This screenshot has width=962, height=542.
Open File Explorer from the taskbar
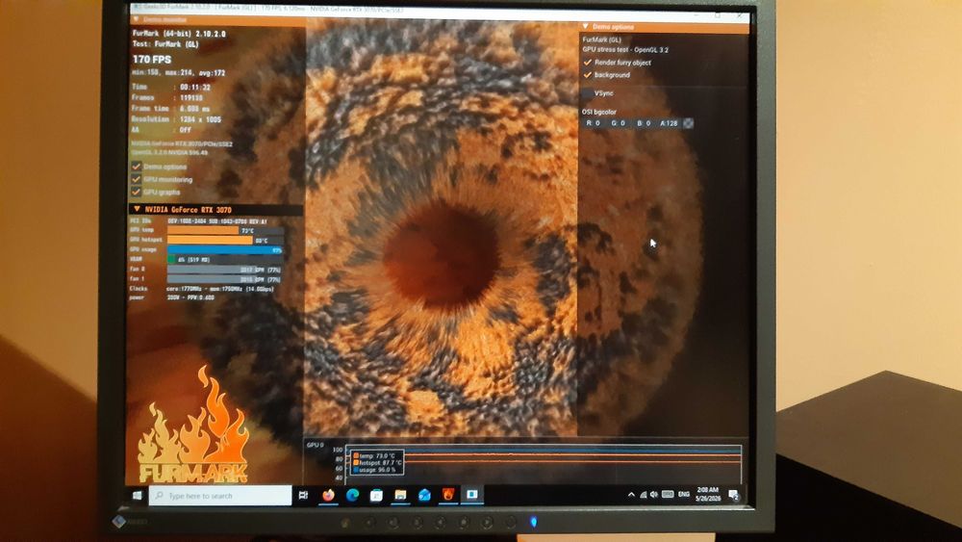400,495
